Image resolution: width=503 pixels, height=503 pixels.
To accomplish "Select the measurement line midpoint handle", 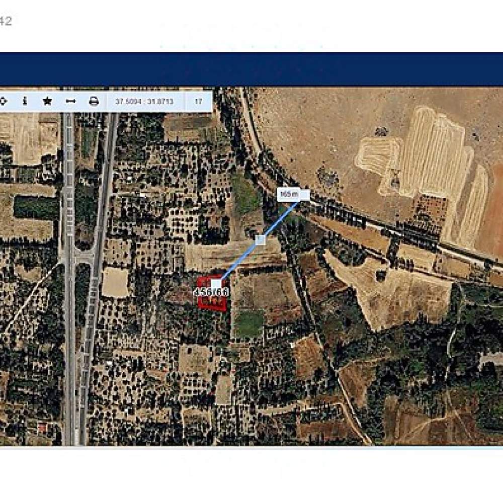I will [260, 240].
